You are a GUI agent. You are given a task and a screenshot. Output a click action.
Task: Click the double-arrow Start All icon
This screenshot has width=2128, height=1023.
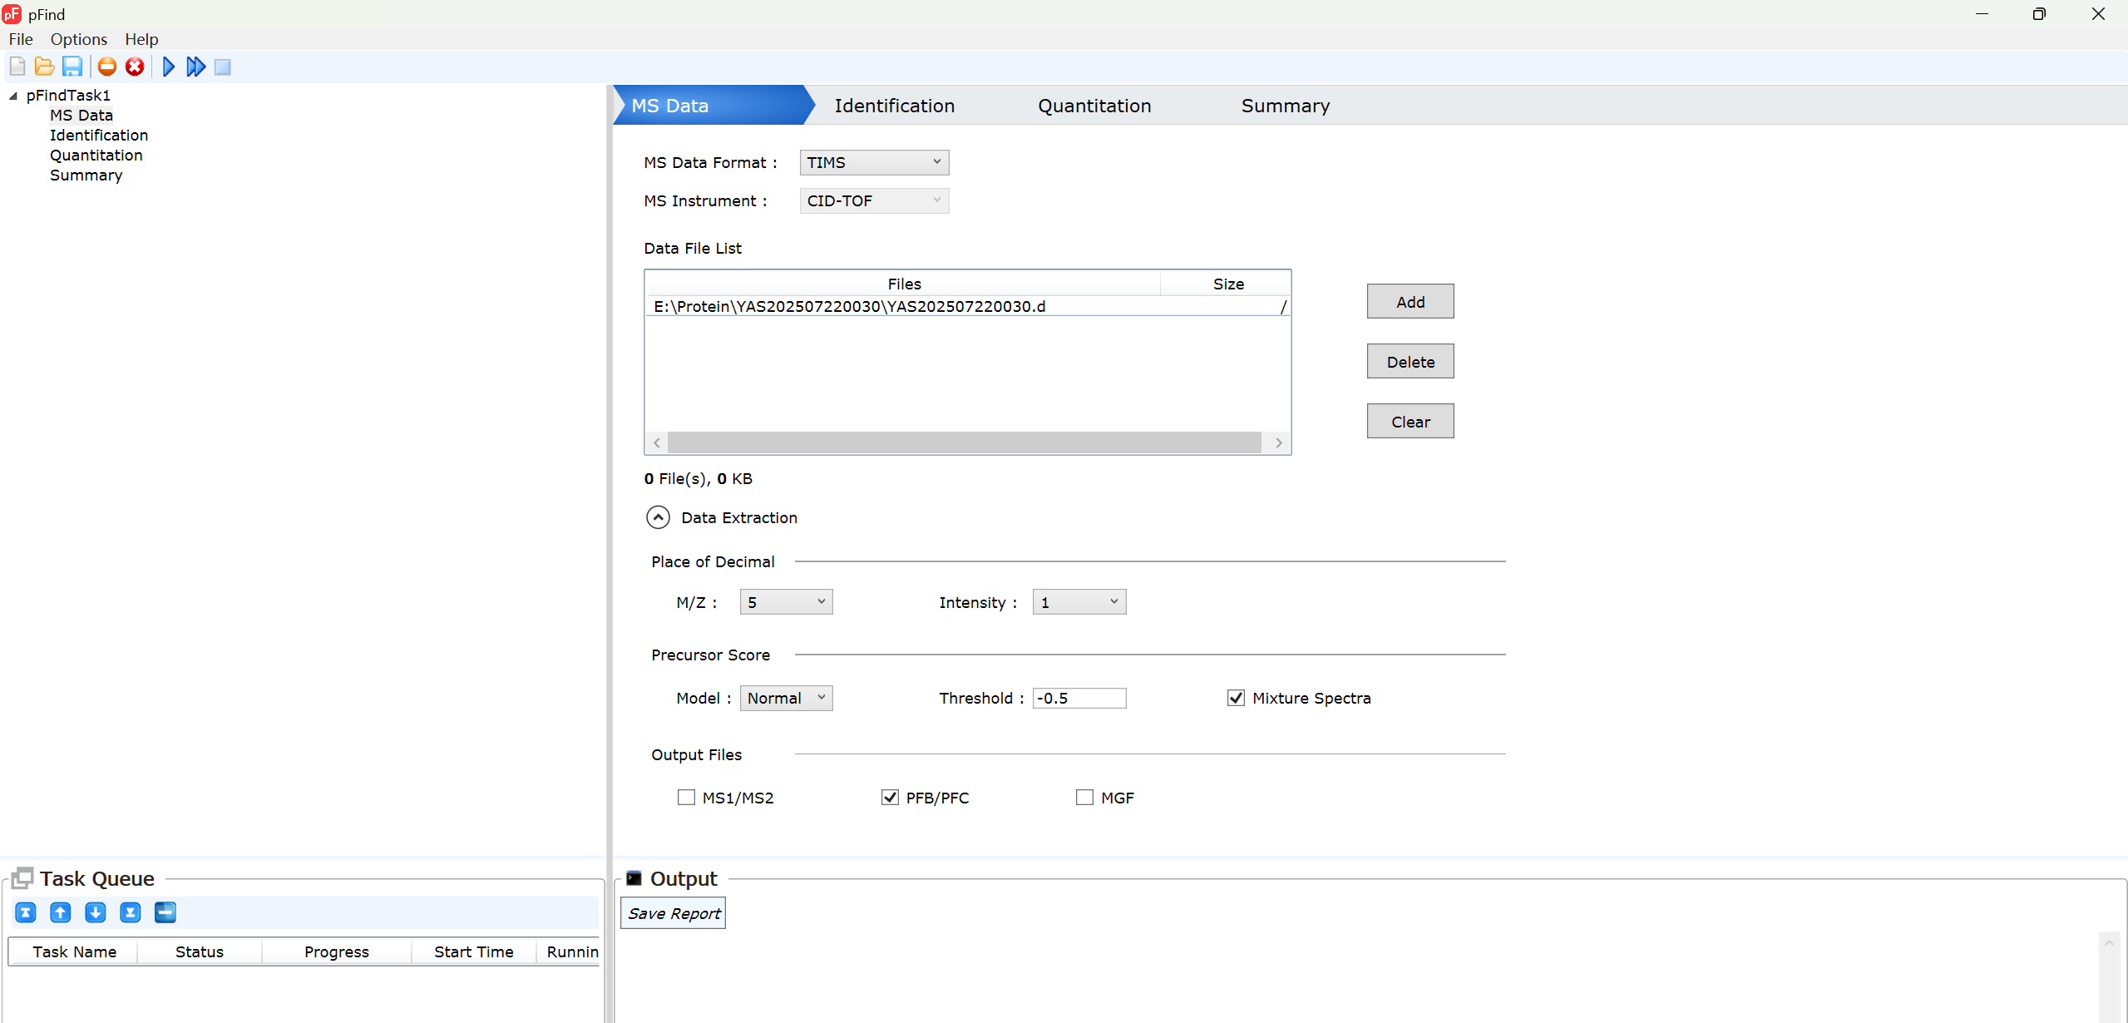click(196, 67)
